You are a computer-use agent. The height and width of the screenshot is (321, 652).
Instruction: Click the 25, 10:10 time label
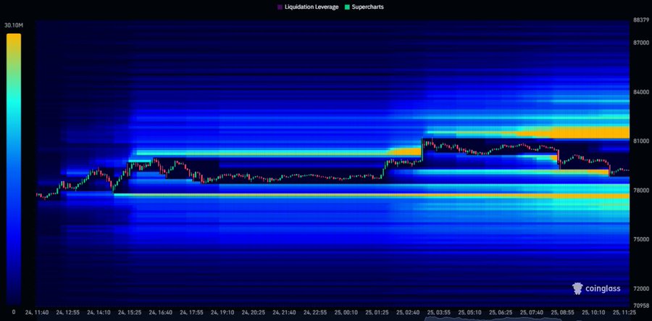click(594, 312)
